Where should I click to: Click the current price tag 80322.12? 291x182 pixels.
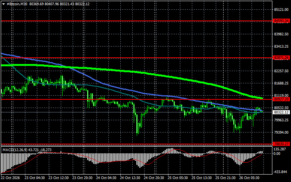[x=281, y=112]
